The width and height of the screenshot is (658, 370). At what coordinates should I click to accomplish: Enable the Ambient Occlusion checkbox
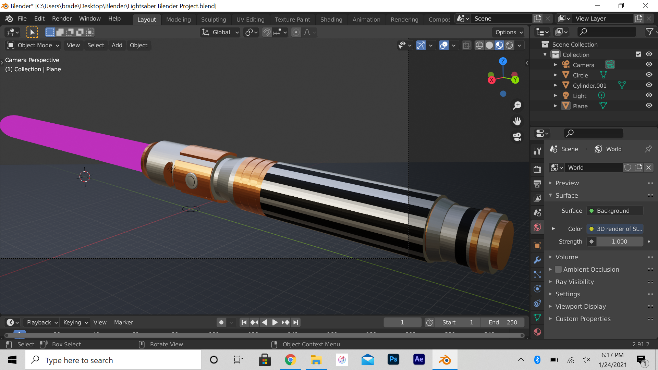coord(558,270)
